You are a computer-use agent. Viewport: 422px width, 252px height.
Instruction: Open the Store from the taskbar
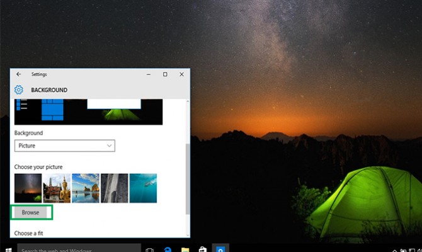203,249
